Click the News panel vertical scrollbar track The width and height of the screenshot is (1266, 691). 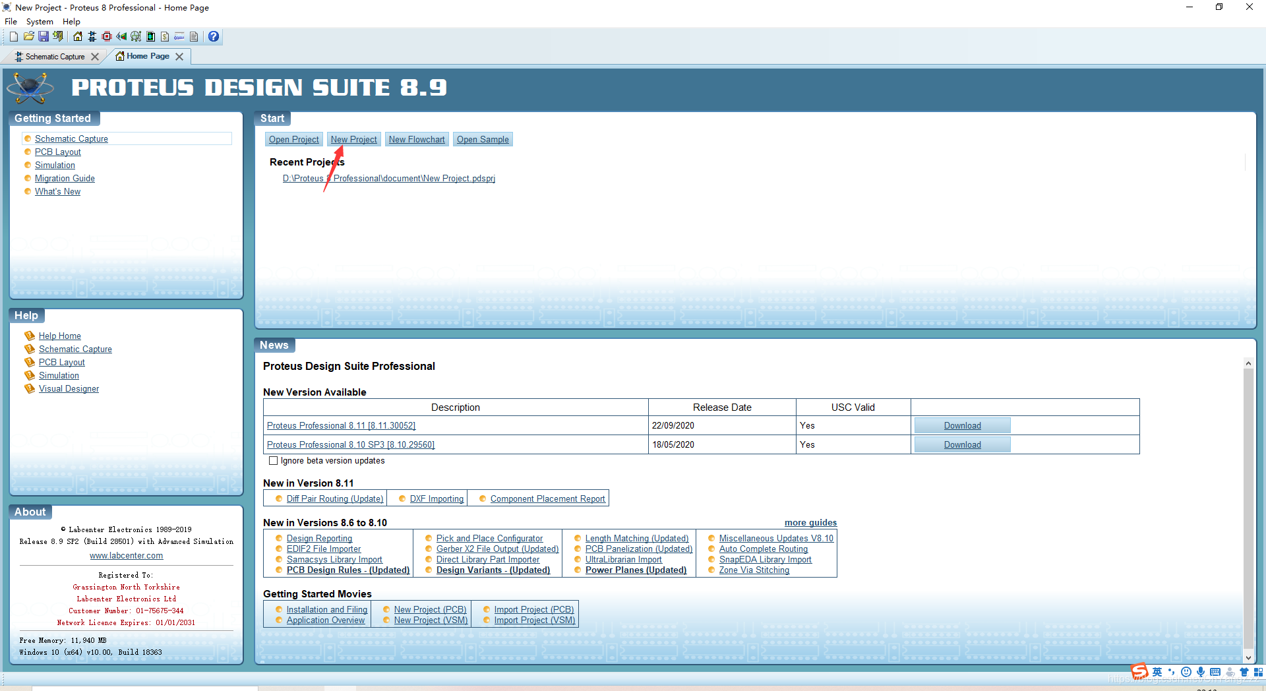click(x=1248, y=510)
